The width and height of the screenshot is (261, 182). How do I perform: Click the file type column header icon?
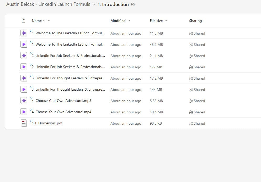pos(23,20)
